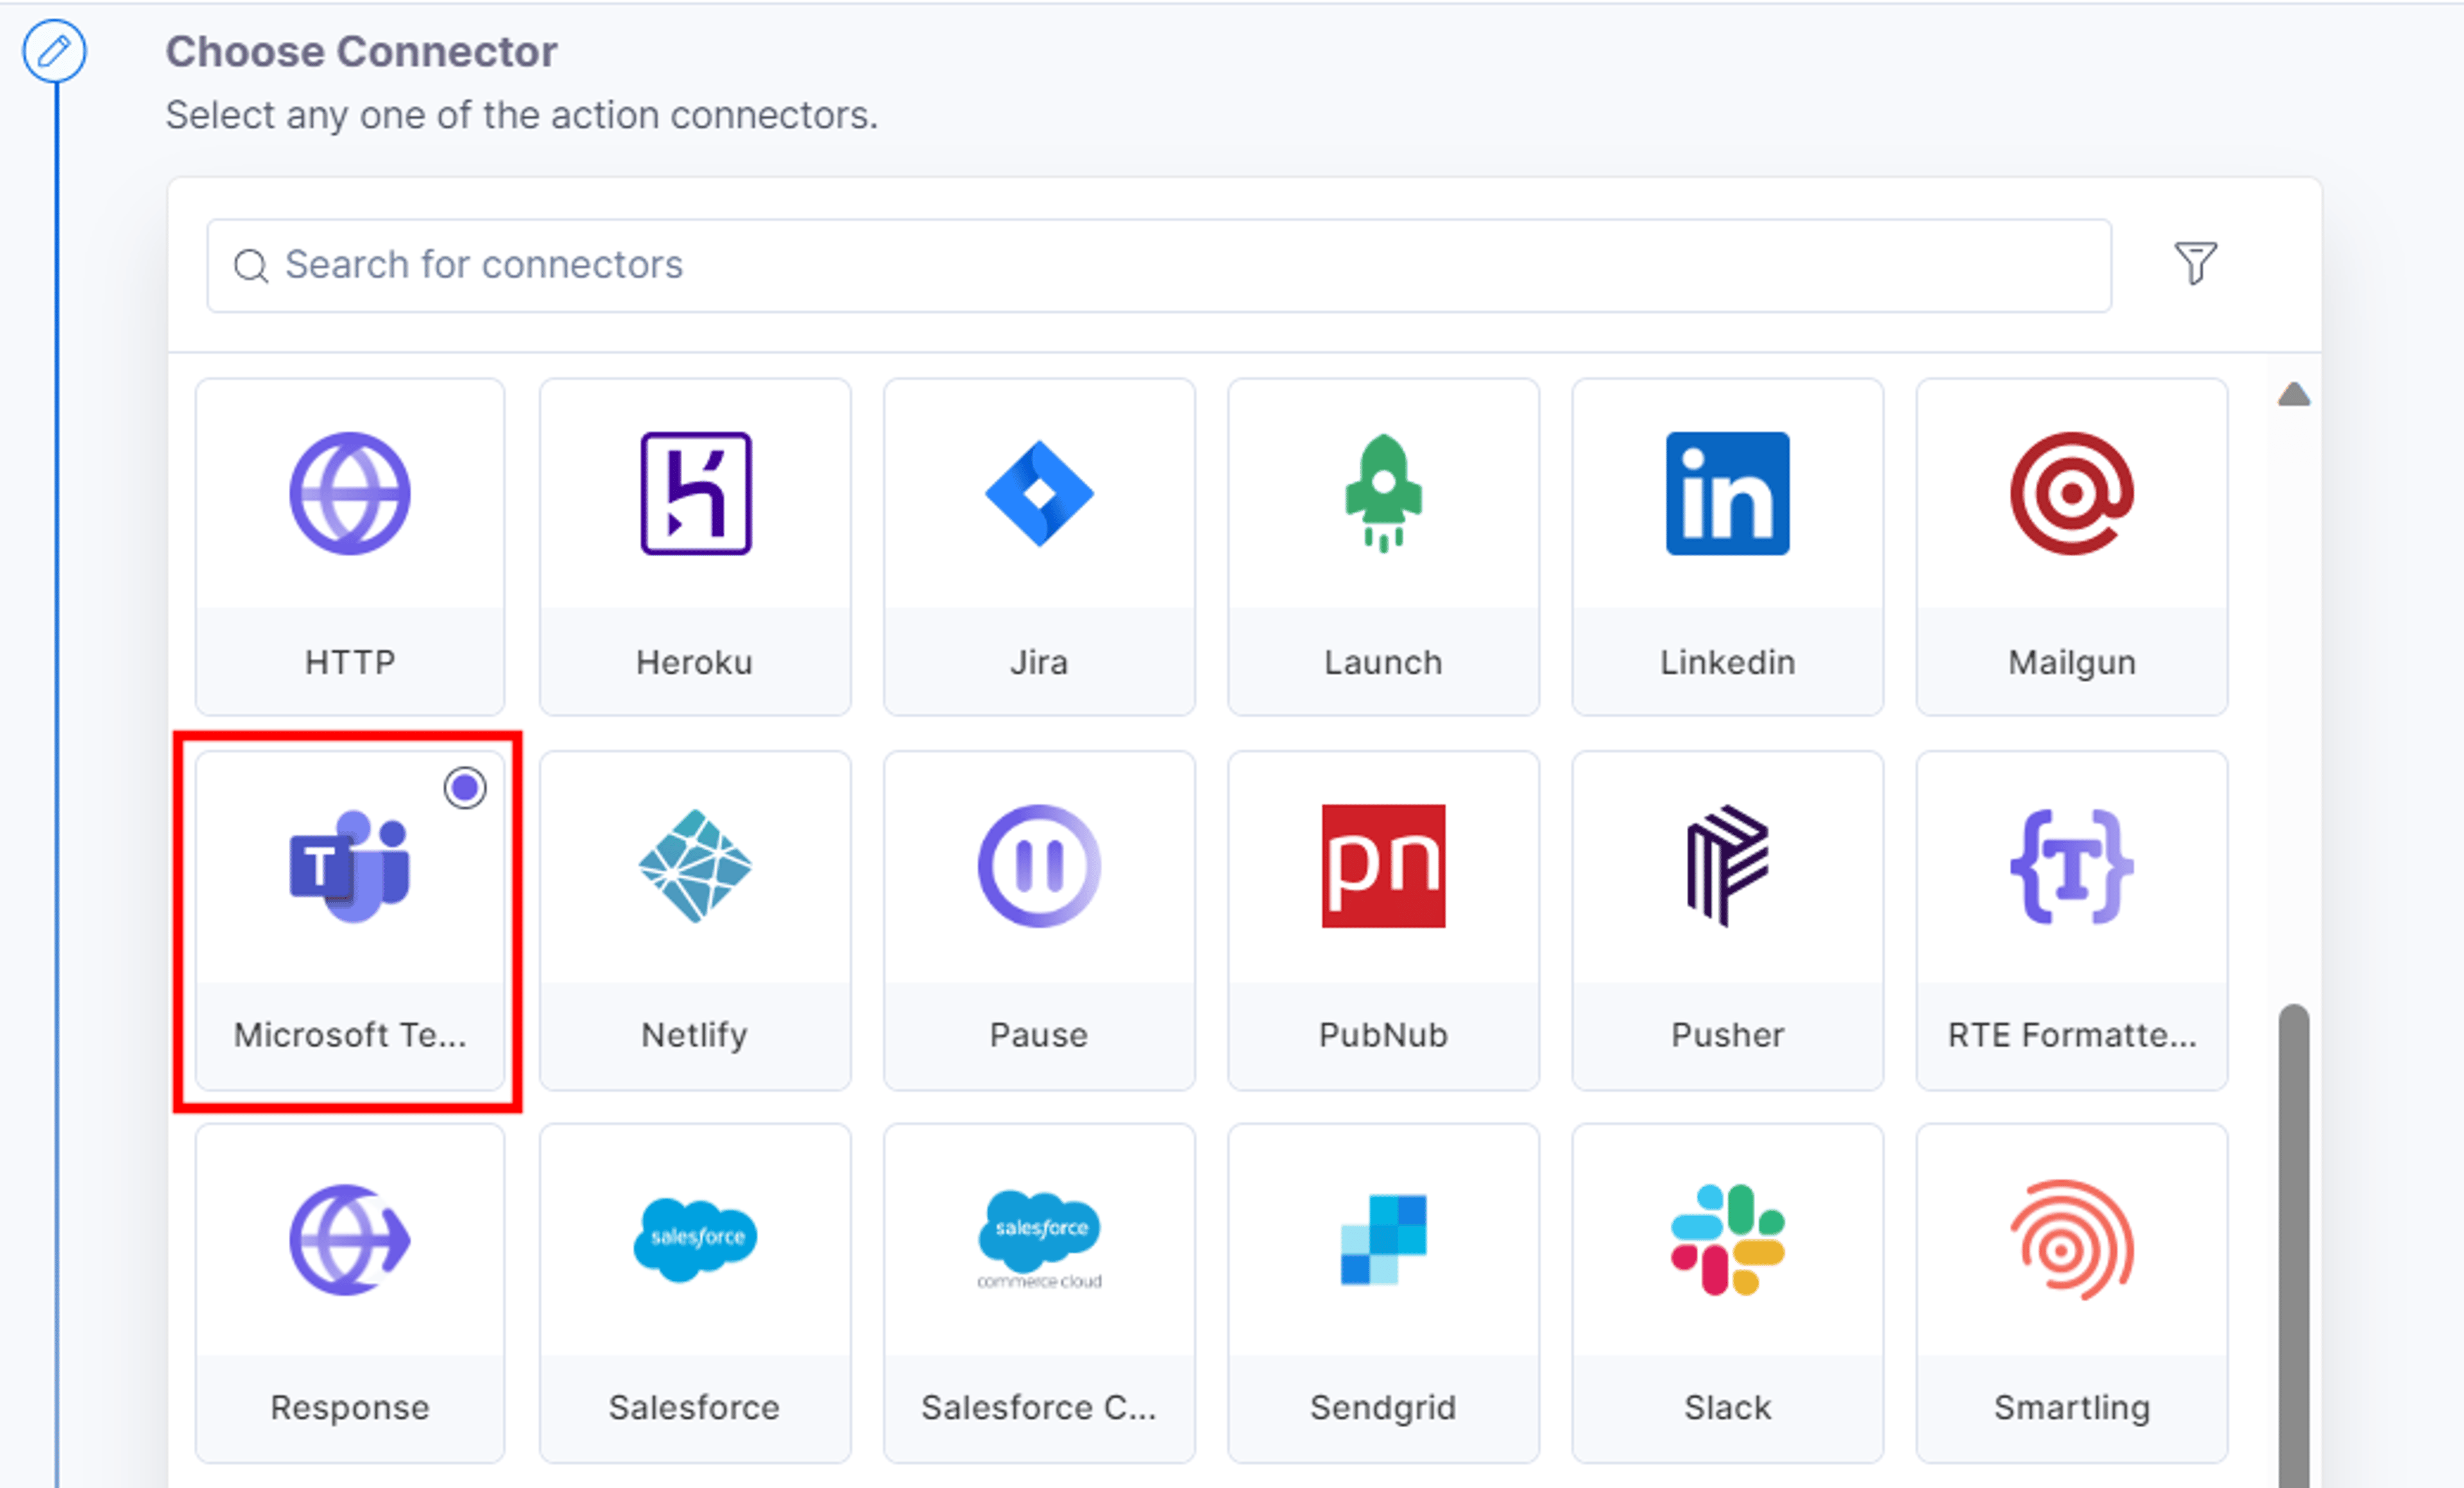
Task: Select the Launch rocket icon
Action: [1384, 494]
